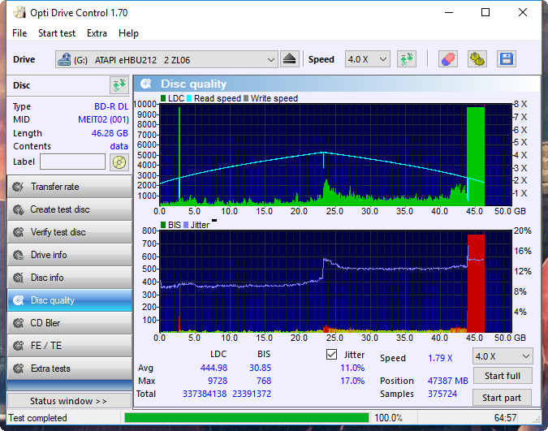The image size is (548, 431).
Task: Click the Create test disc sidebar icon
Action: tap(18, 209)
